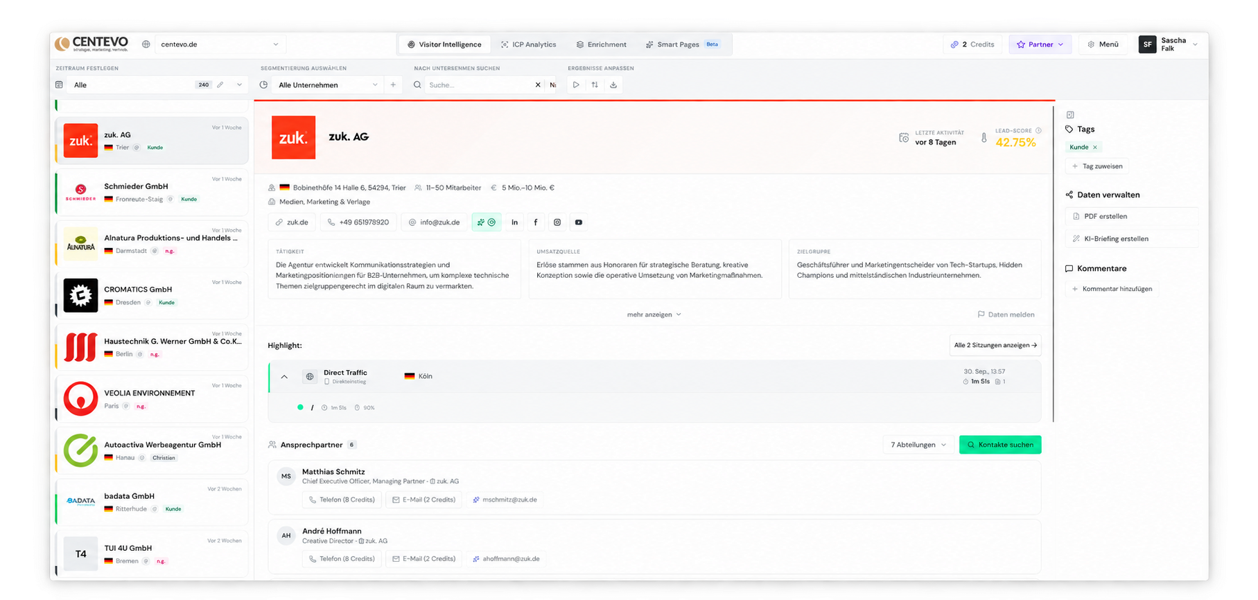The image size is (1258, 600).
Task: Open the Smart Pages Beta tab
Action: click(x=683, y=44)
